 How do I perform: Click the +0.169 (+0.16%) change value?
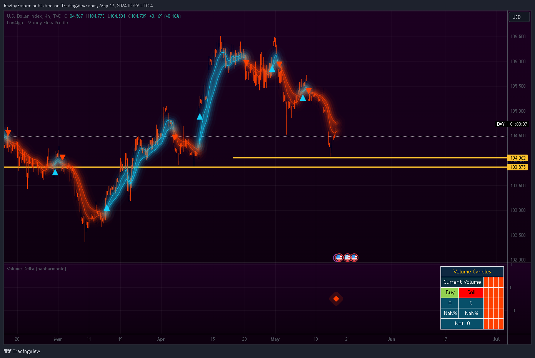click(165, 16)
